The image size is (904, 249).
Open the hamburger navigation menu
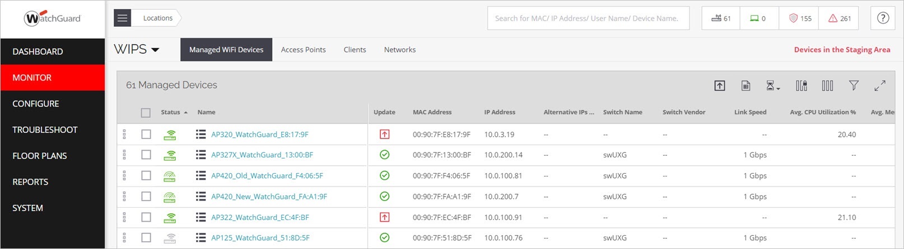[x=122, y=18]
